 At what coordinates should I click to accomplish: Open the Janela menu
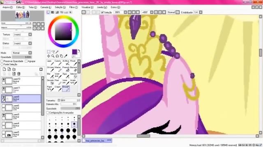102,7
